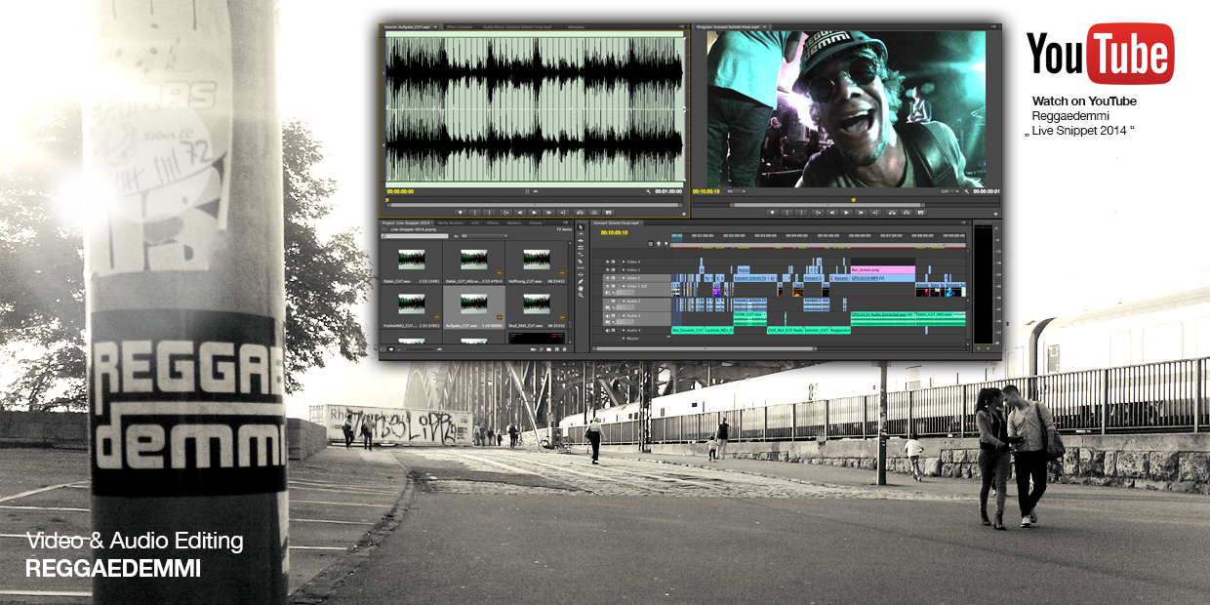Viewport: 1210px width, 605px height.
Task: Select the Hoffnung_CUT.wav thumbnail
Action: tap(536, 260)
